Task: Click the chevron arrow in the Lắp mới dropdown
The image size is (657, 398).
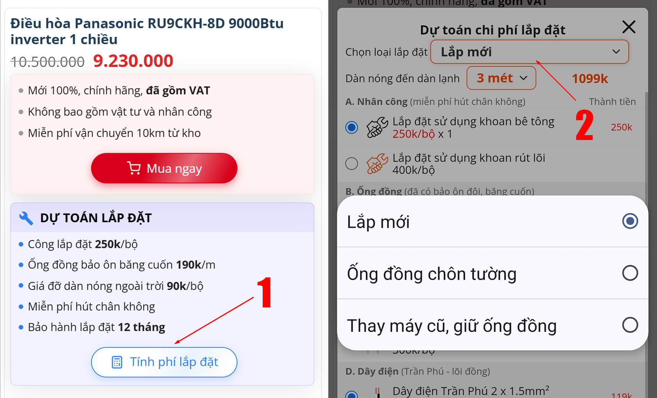Action: pos(616,52)
